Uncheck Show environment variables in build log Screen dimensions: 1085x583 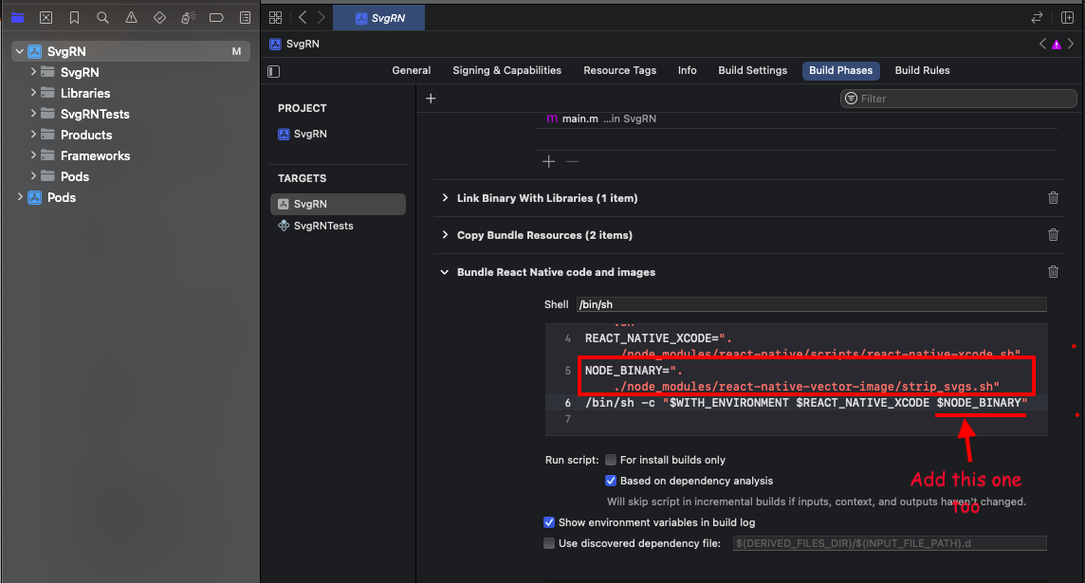click(x=549, y=522)
